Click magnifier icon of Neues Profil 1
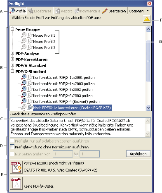The image size is (162, 193). (24, 35)
